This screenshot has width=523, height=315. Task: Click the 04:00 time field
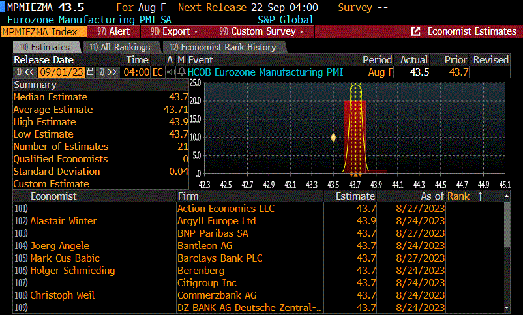pos(136,72)
